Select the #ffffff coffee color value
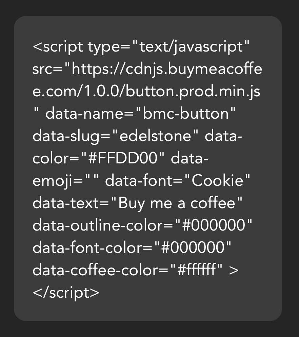Screen dimensions: 299x337 (x=197, y=270)
